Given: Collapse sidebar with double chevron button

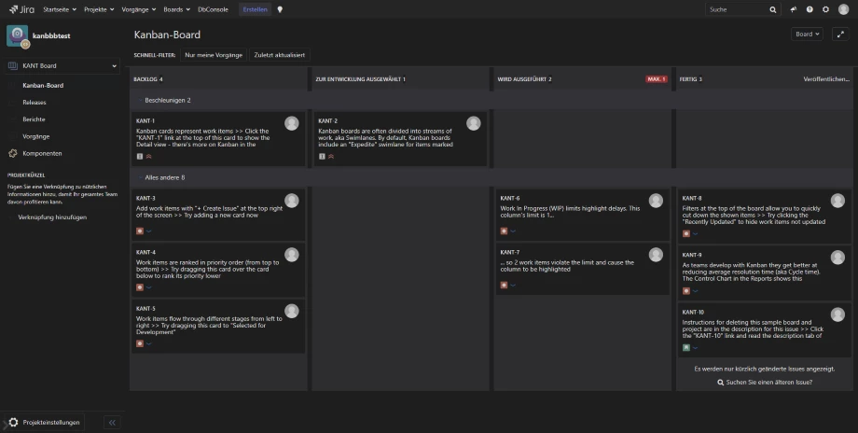Looking at the screenshot, I should [112, 422].
